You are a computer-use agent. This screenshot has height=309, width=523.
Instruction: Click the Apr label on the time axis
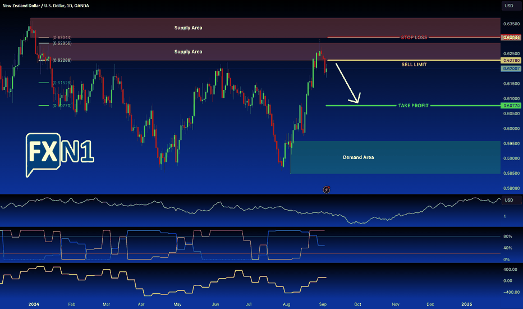coord(141,304)
